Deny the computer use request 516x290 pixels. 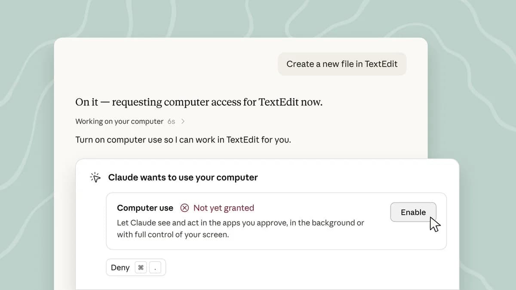point(136,268)
